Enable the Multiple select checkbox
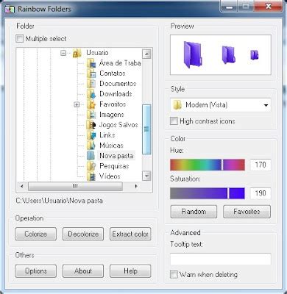 point(19,39)
